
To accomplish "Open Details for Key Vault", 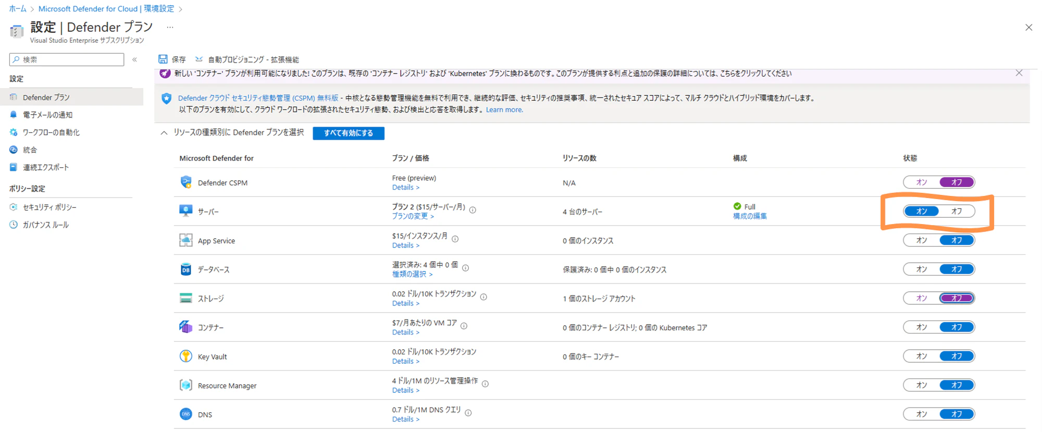I will (x=405, y=361).
